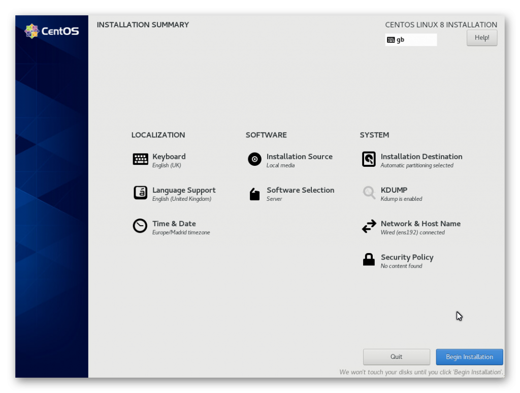Quit the installer with the Quit button

click(x=396, y=357)
